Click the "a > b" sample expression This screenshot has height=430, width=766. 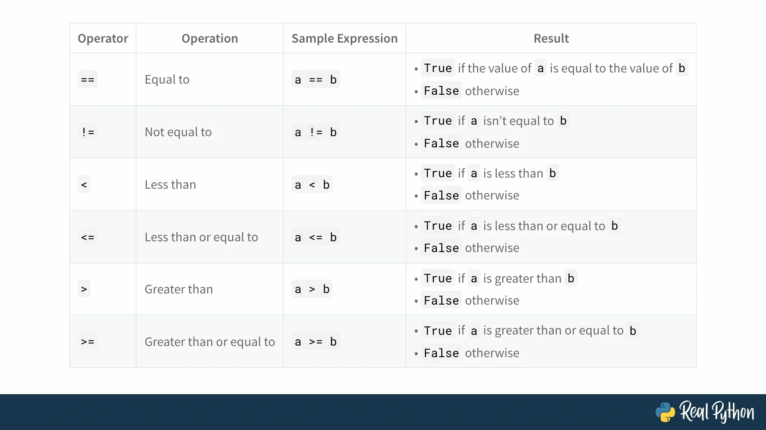(312, 289)
